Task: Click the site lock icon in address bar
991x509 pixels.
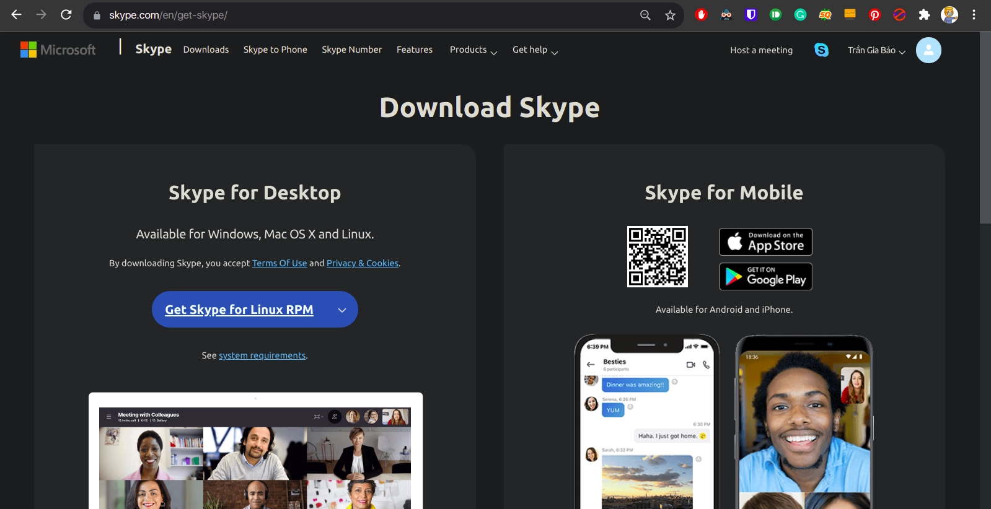Action: [97, 15]
